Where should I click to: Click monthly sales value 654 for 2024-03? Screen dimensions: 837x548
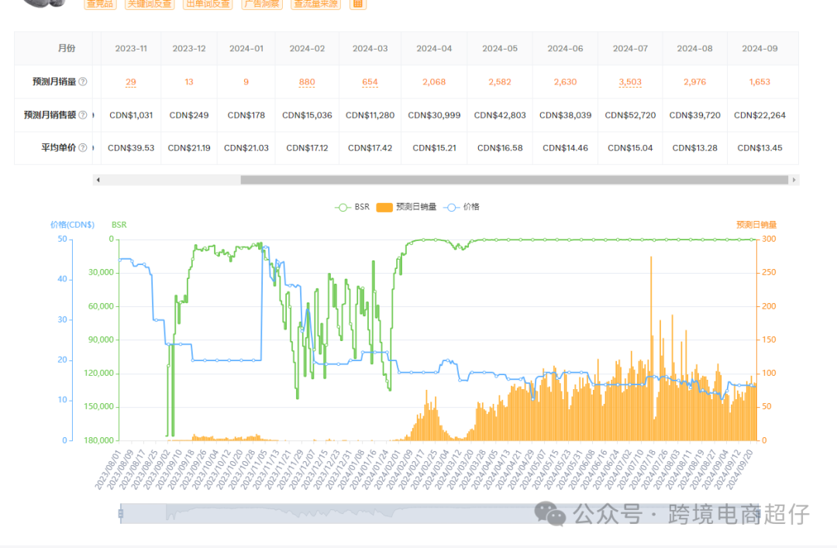370,81
